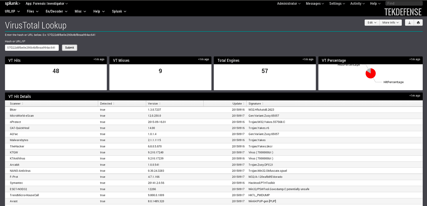The image size is (427, 206).
Task: Click signature Trojan/Yakes.bkcr
Action: 260,146
